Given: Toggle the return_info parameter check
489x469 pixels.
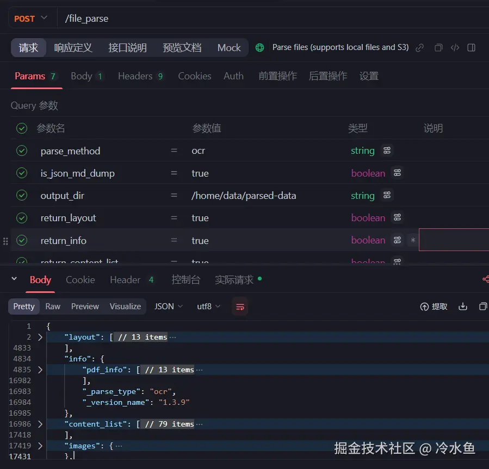Looking at the screenshot, I should [x=22, y=240].
